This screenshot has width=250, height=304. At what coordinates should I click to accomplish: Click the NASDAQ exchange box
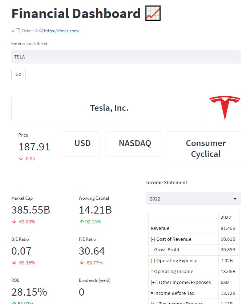(x=133, y=144)
